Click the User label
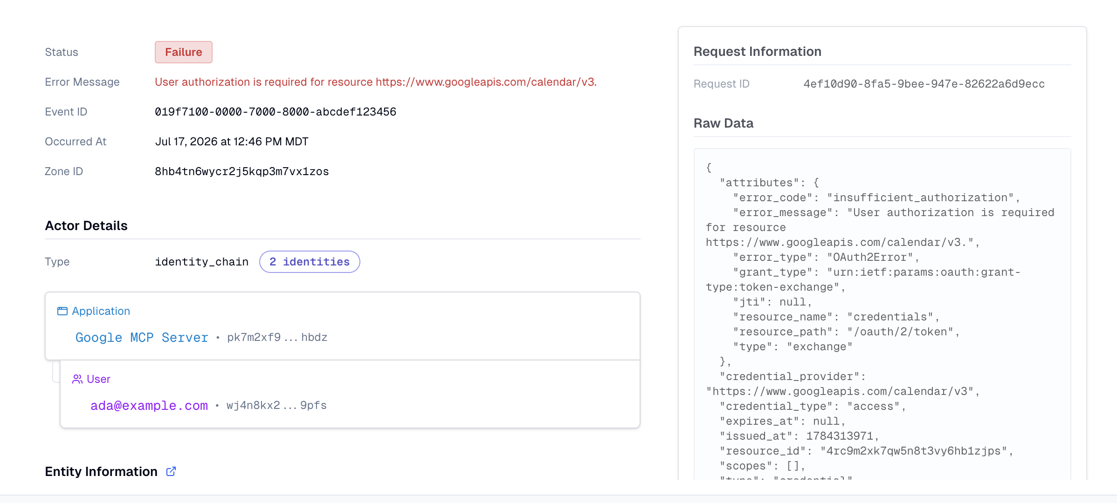This screenshot has height=503, width=1117. coord(98,379)
